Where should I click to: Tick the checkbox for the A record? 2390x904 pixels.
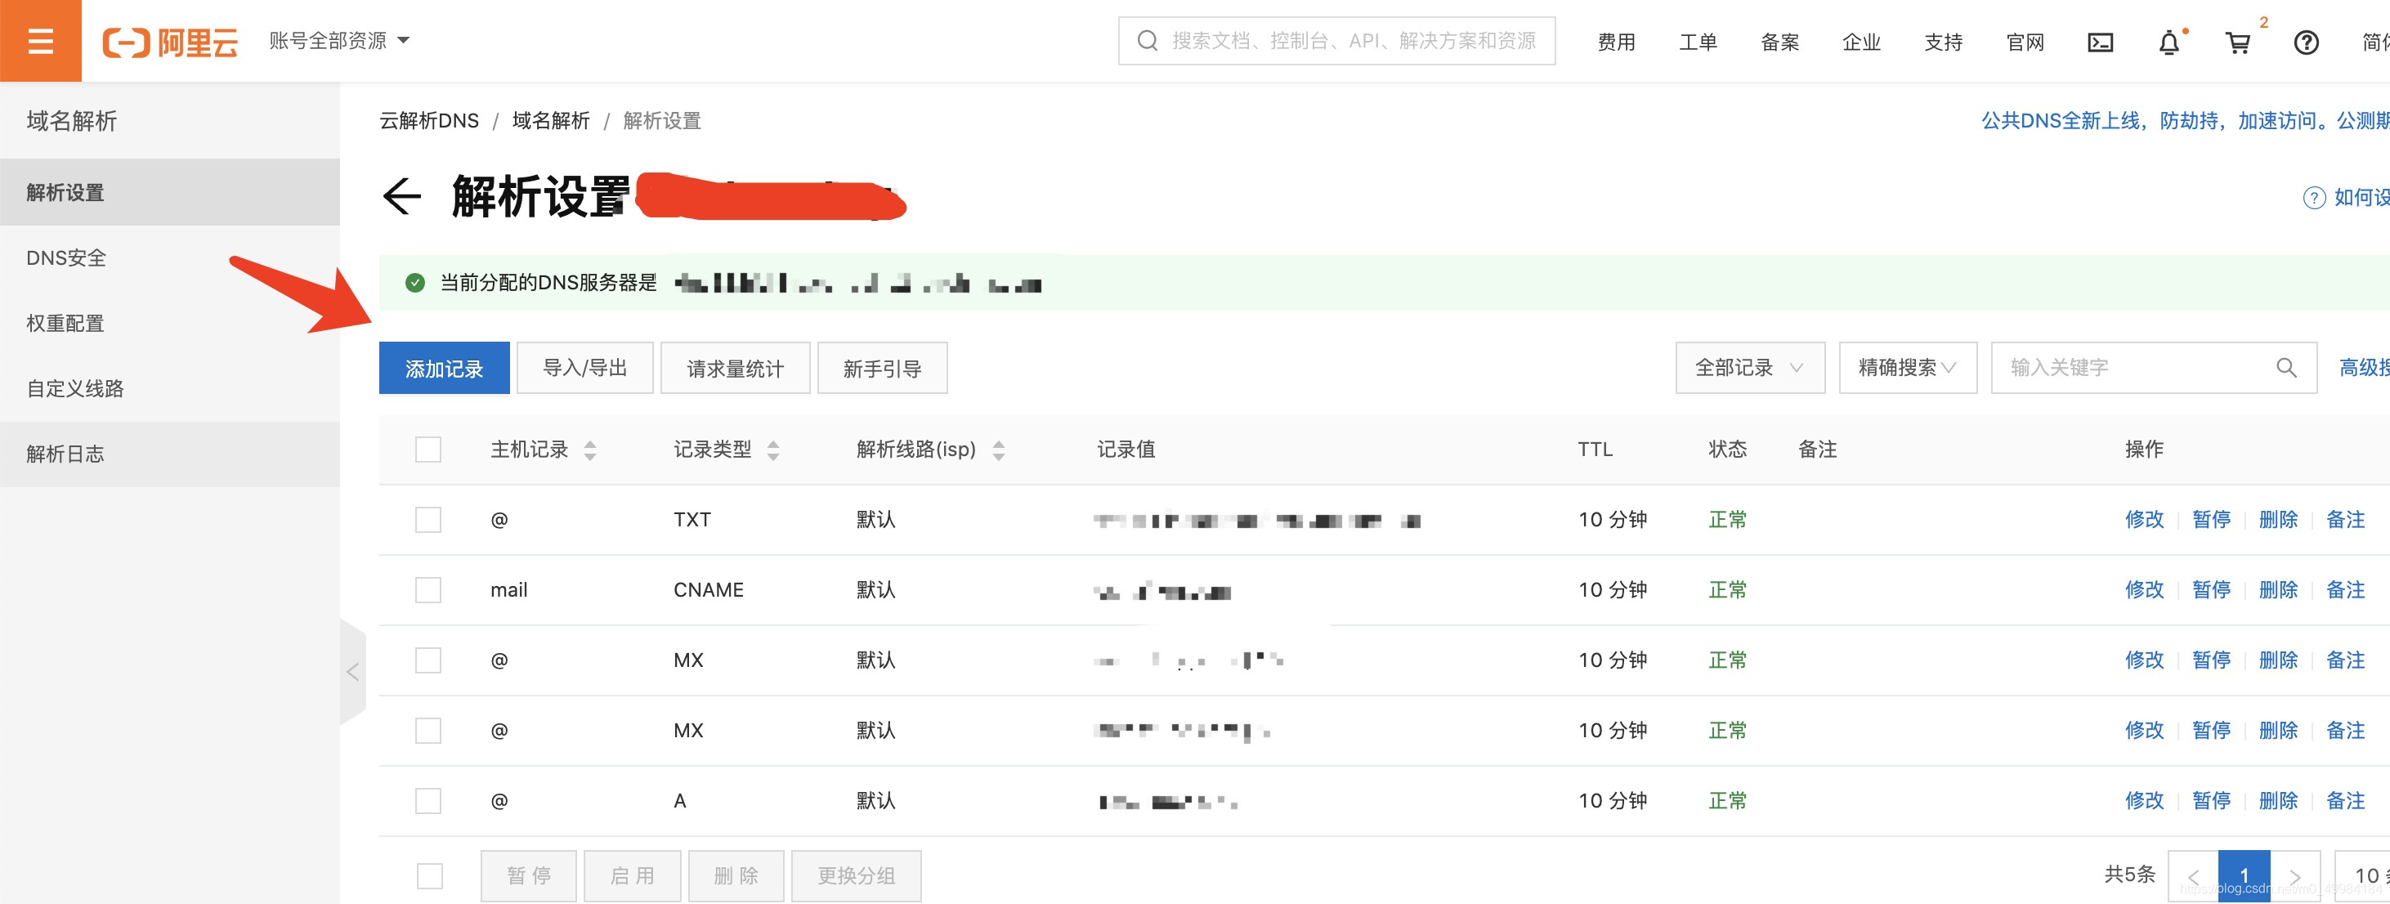click(427, 801)
